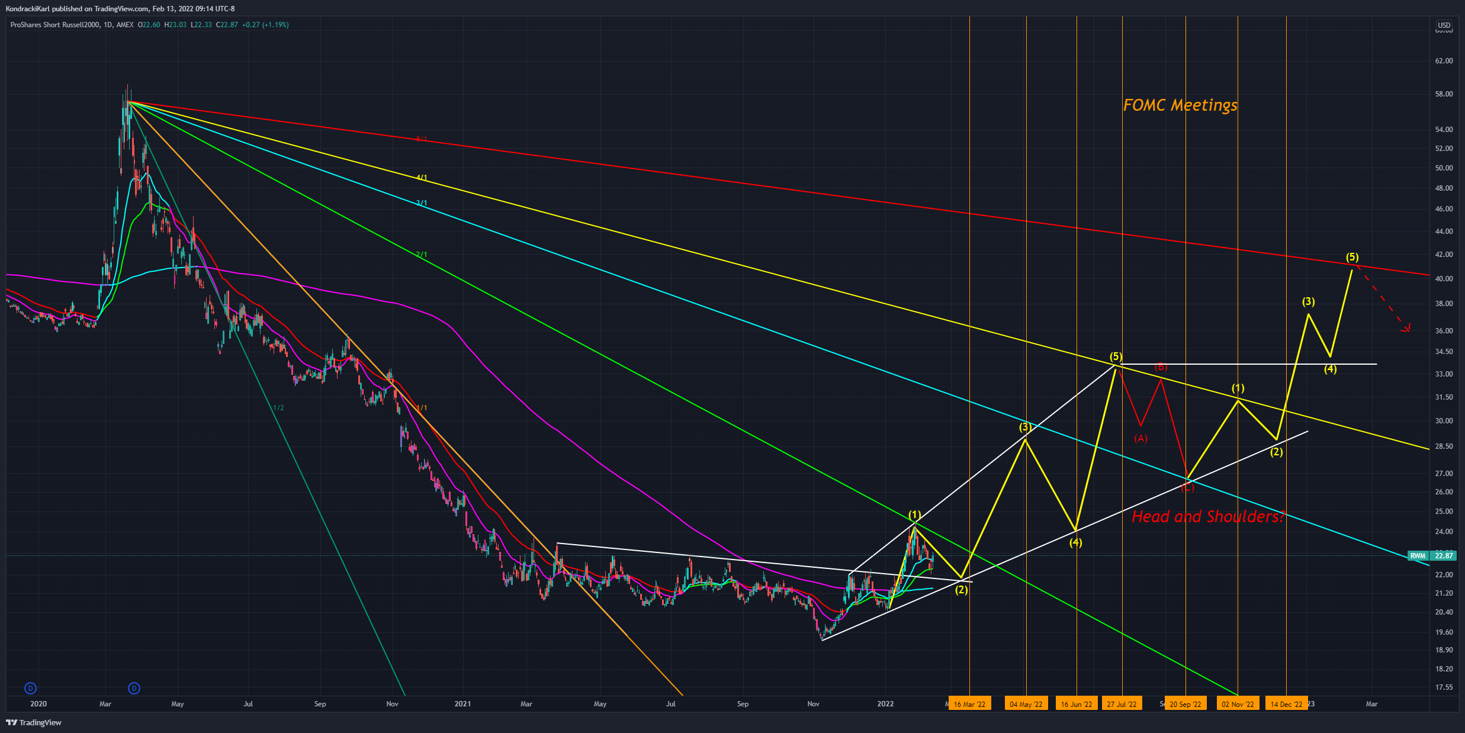Click the 3/1 Gann fan label
1465x733 pixels.
coord(422,203)
